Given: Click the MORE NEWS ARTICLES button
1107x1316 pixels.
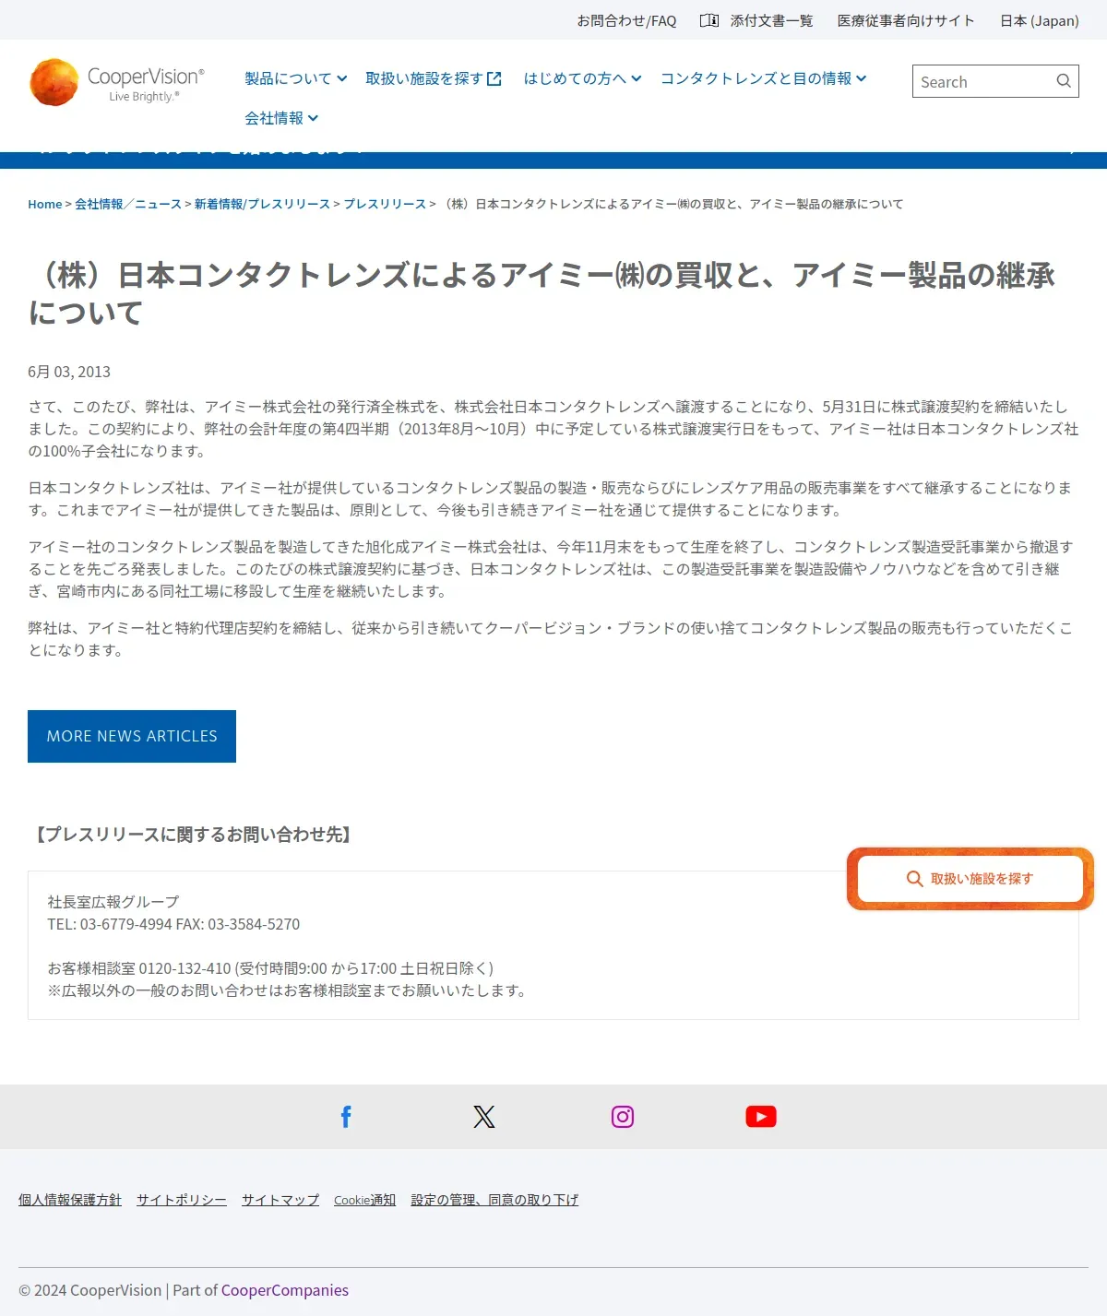Looking at the screenshot, I should pos(132,736).
